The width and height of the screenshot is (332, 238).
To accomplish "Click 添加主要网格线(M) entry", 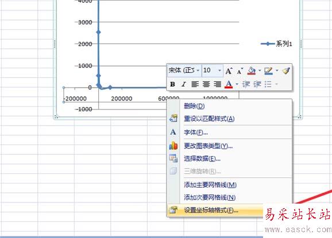I will (229, 185).
